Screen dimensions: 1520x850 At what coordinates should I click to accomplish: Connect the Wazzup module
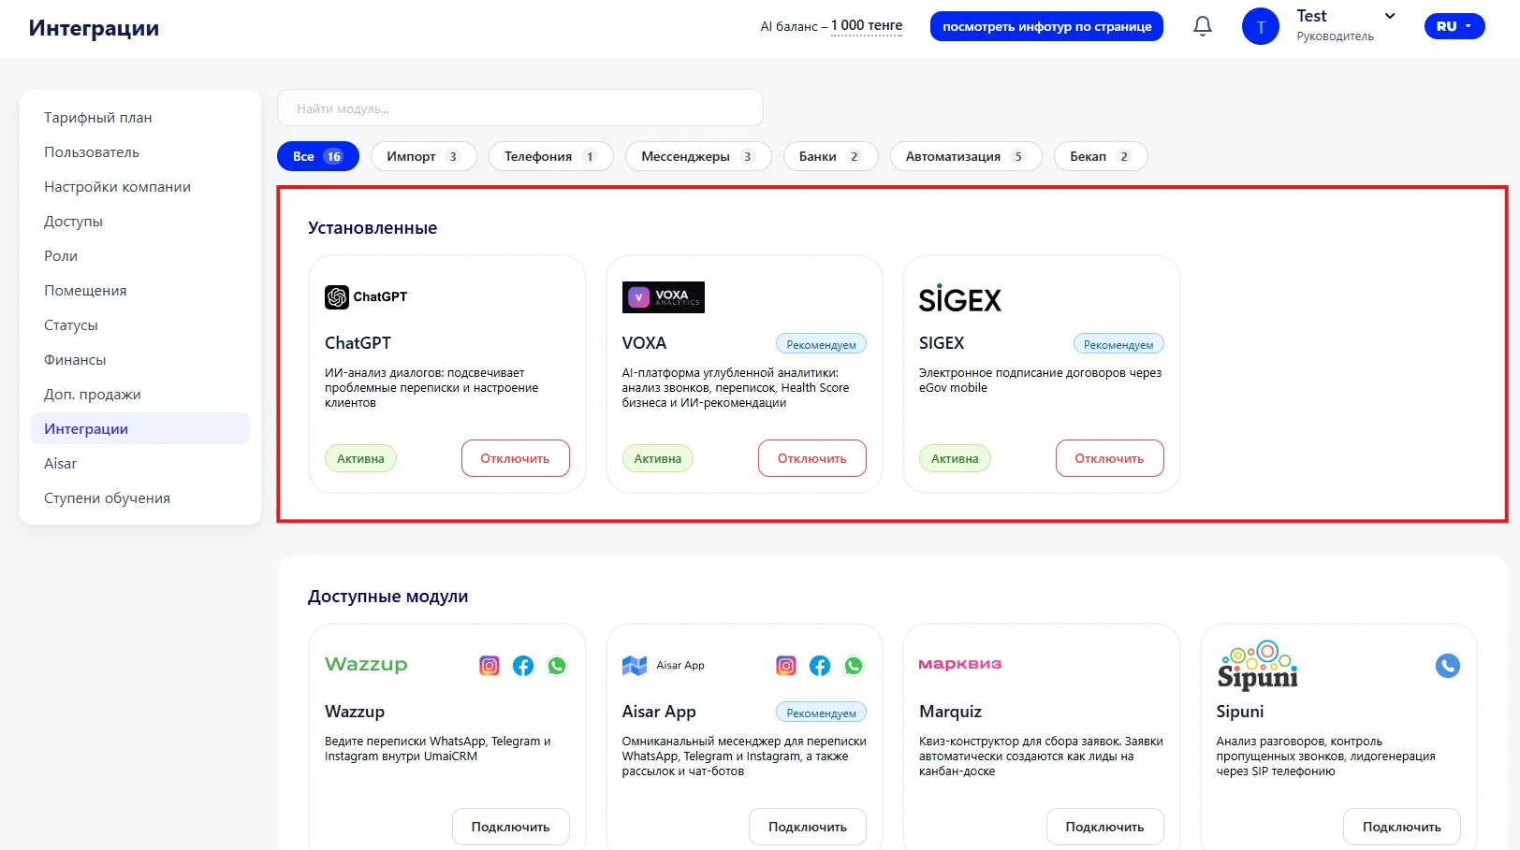(x=511, y=827)
